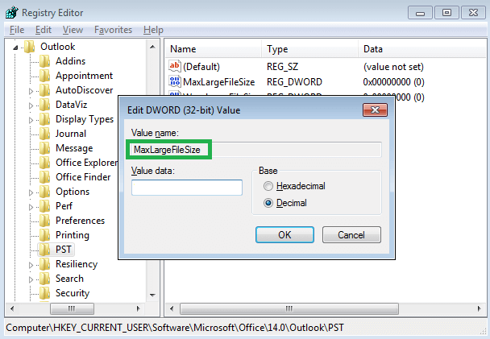The image size is (490, 339).
Task: Select the Security tree label
Action: pyautogui.click(x=73, y=293)
